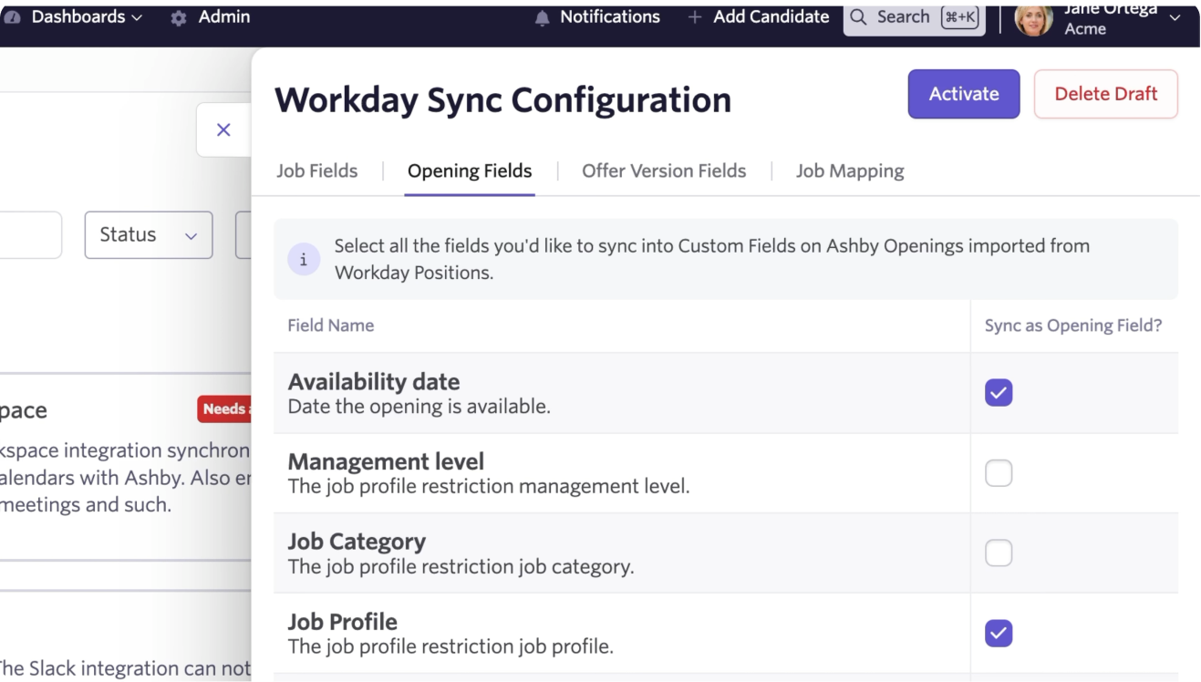This screenshot has width=1201, height=682.
Task: Check the Job Category sync checkbox
Action: click(x=999, y=553)
